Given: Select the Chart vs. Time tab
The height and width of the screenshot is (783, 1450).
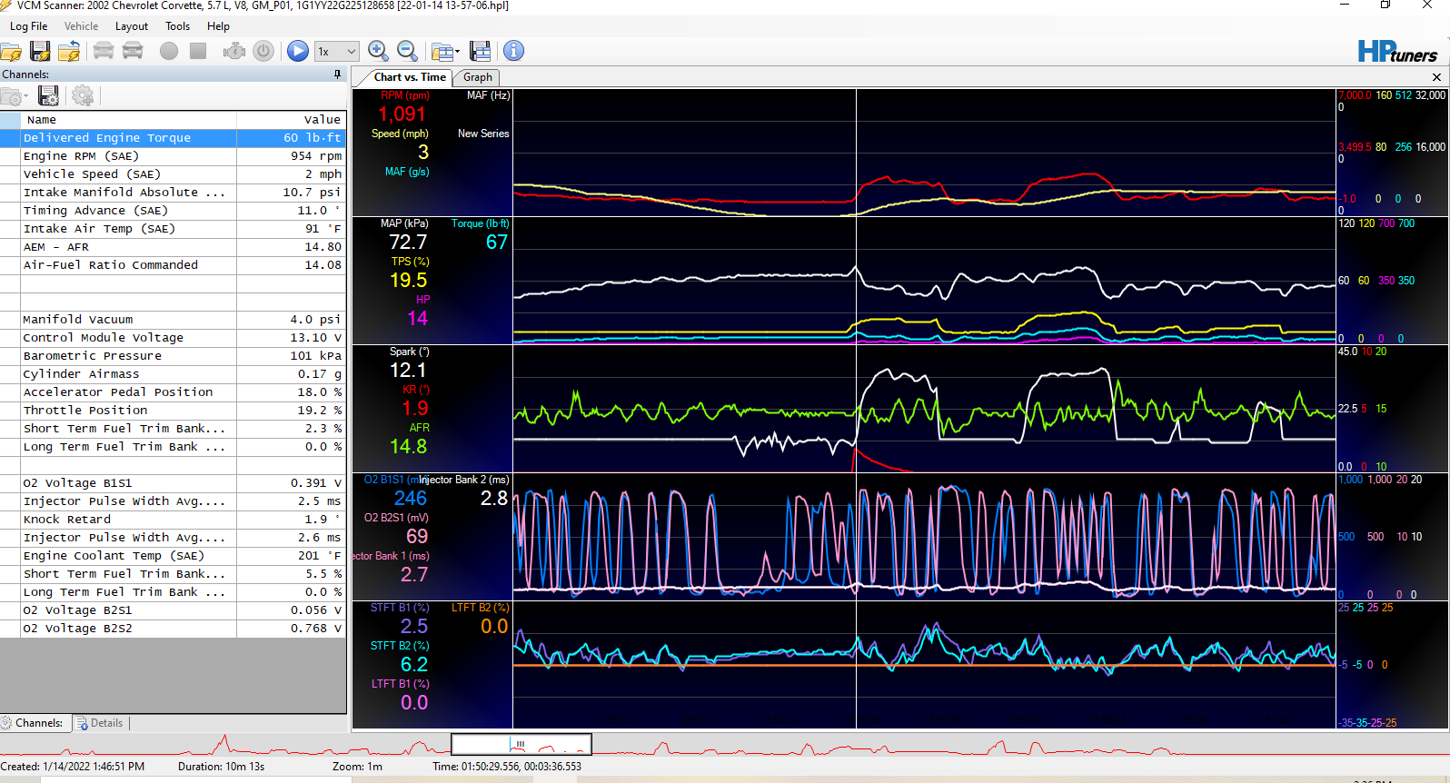Looking at the screenshot, I should pos(409,77).
